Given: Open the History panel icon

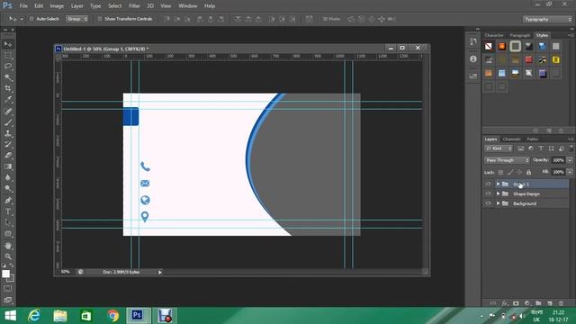Looking at the screenshot, I should tap(473, 41).
